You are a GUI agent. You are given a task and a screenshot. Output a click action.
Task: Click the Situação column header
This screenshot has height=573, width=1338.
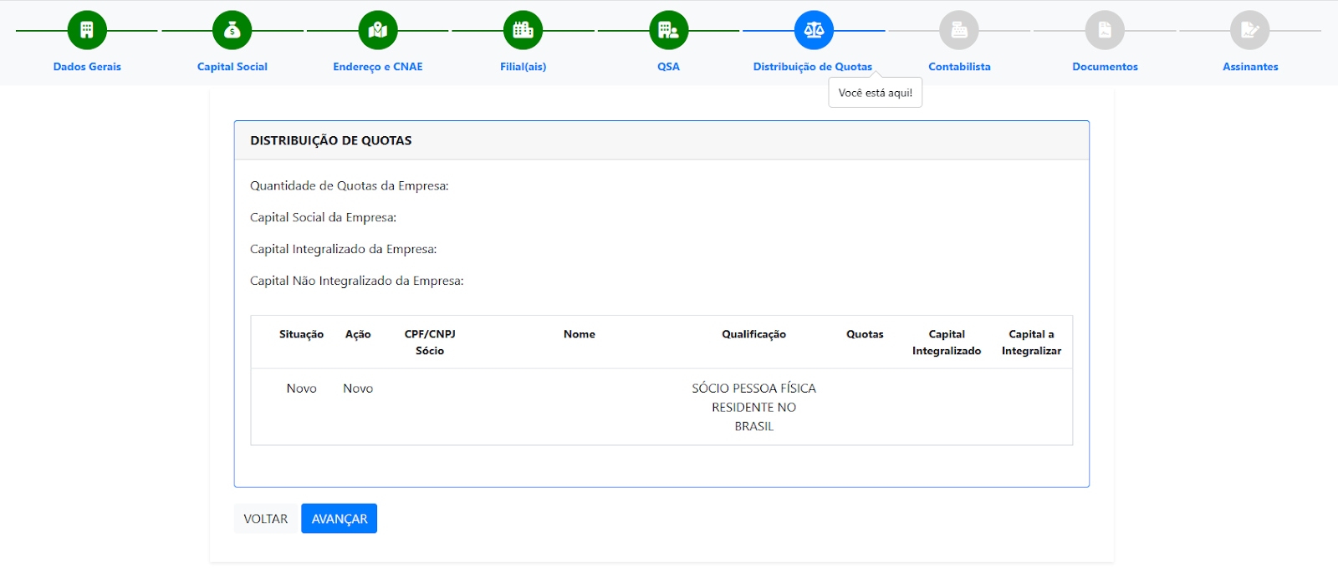click(301, 334)
